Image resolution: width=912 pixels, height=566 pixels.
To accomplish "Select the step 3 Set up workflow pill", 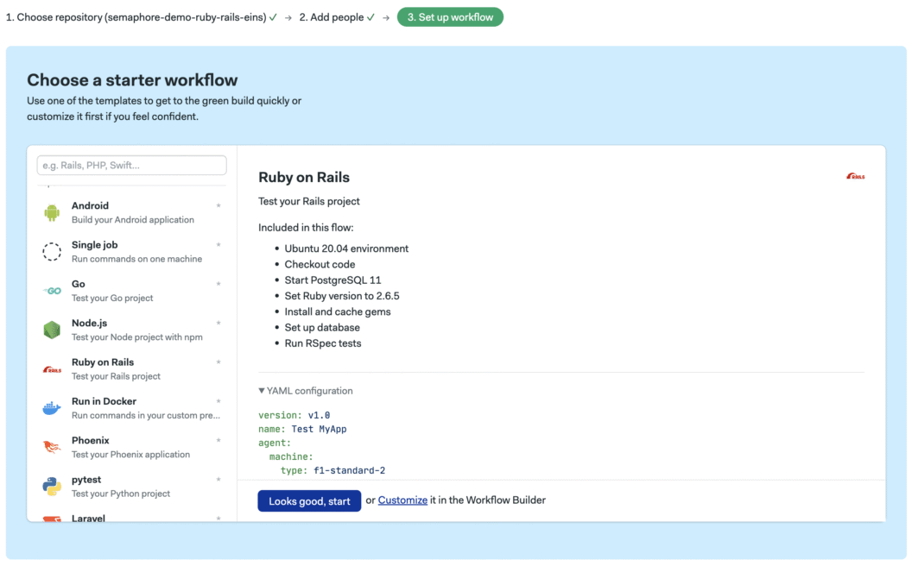I will [x=450, y=17].
